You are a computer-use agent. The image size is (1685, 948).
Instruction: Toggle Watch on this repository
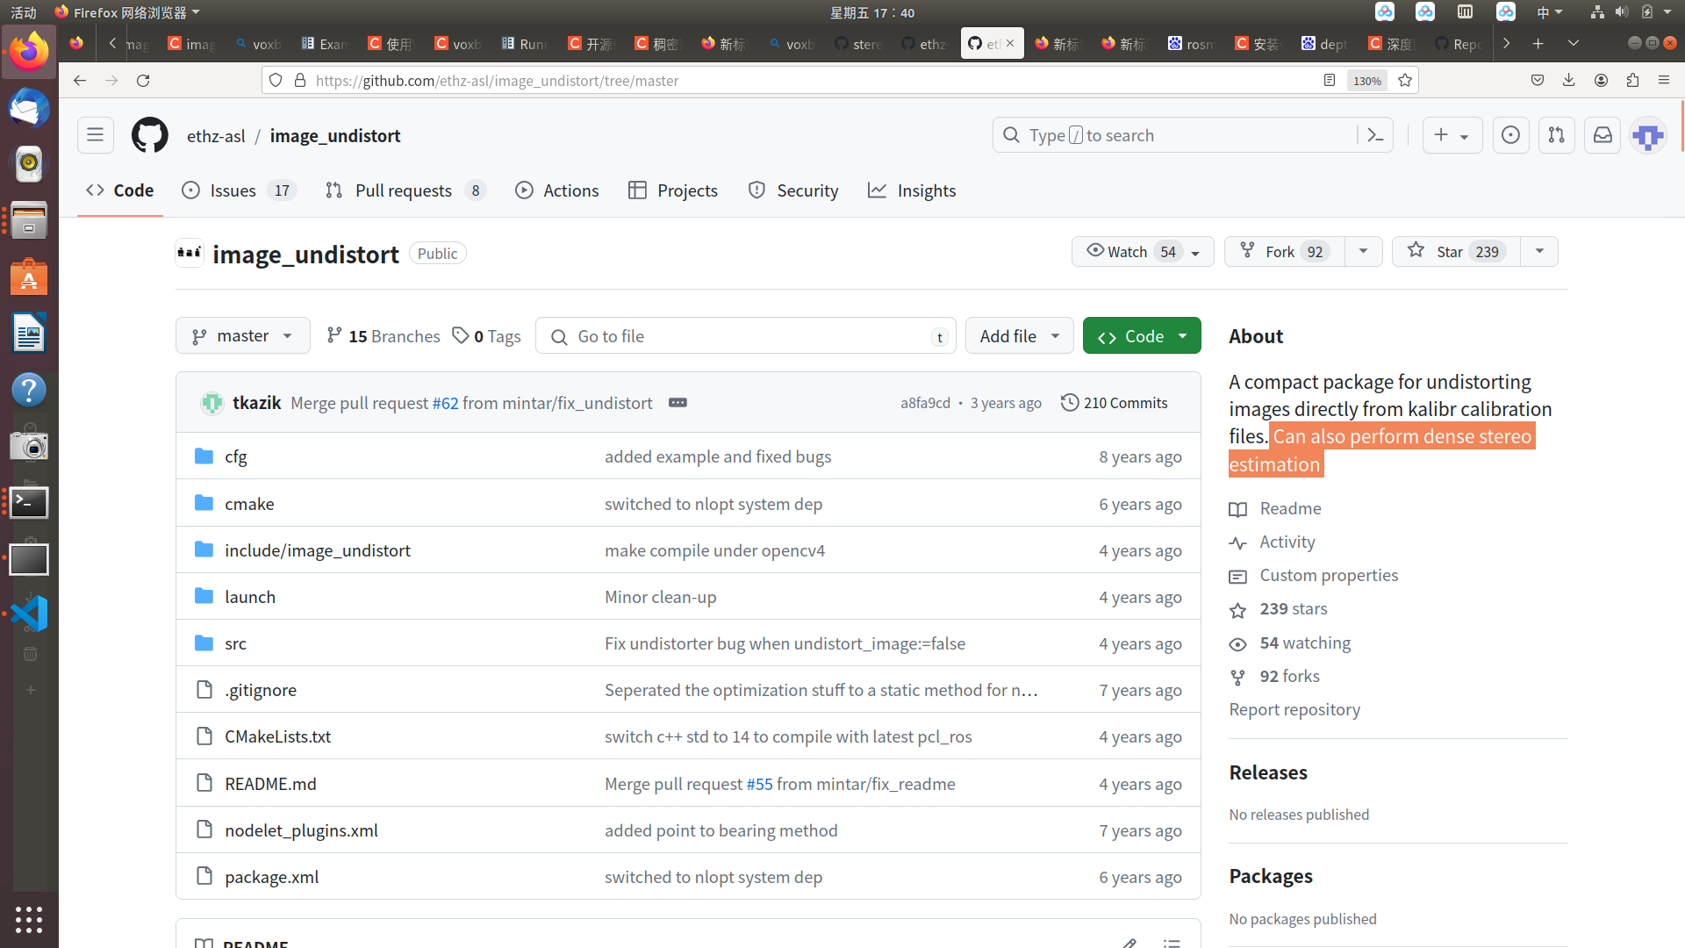[x=1129, y=252]
